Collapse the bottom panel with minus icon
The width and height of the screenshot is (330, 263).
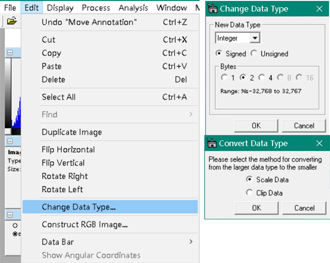[10, 215]
